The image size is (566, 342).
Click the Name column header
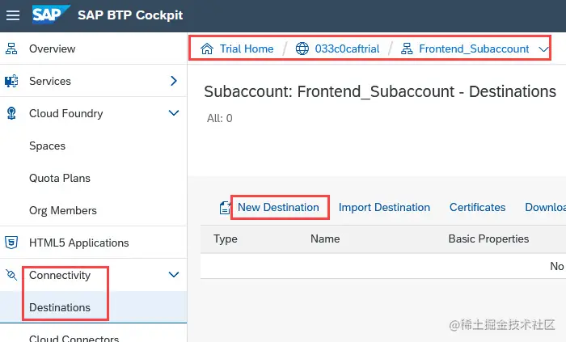click(325, 239)
